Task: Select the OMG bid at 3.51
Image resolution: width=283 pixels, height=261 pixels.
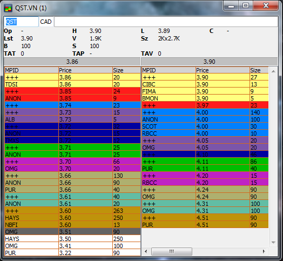Action: [x=72, y=232]
